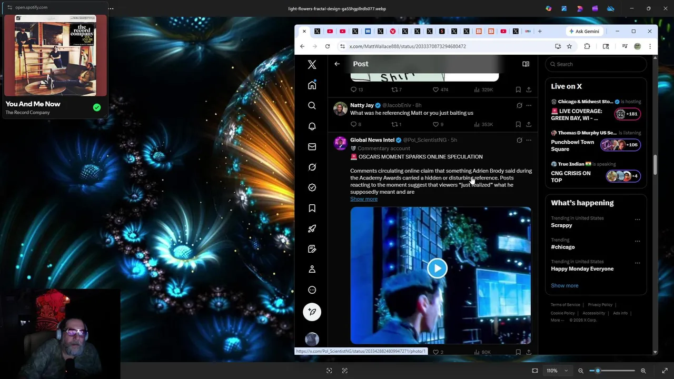674x379 pixels.
Task: Open Spotify album art for You And Me Now
Action: [55, 55]
